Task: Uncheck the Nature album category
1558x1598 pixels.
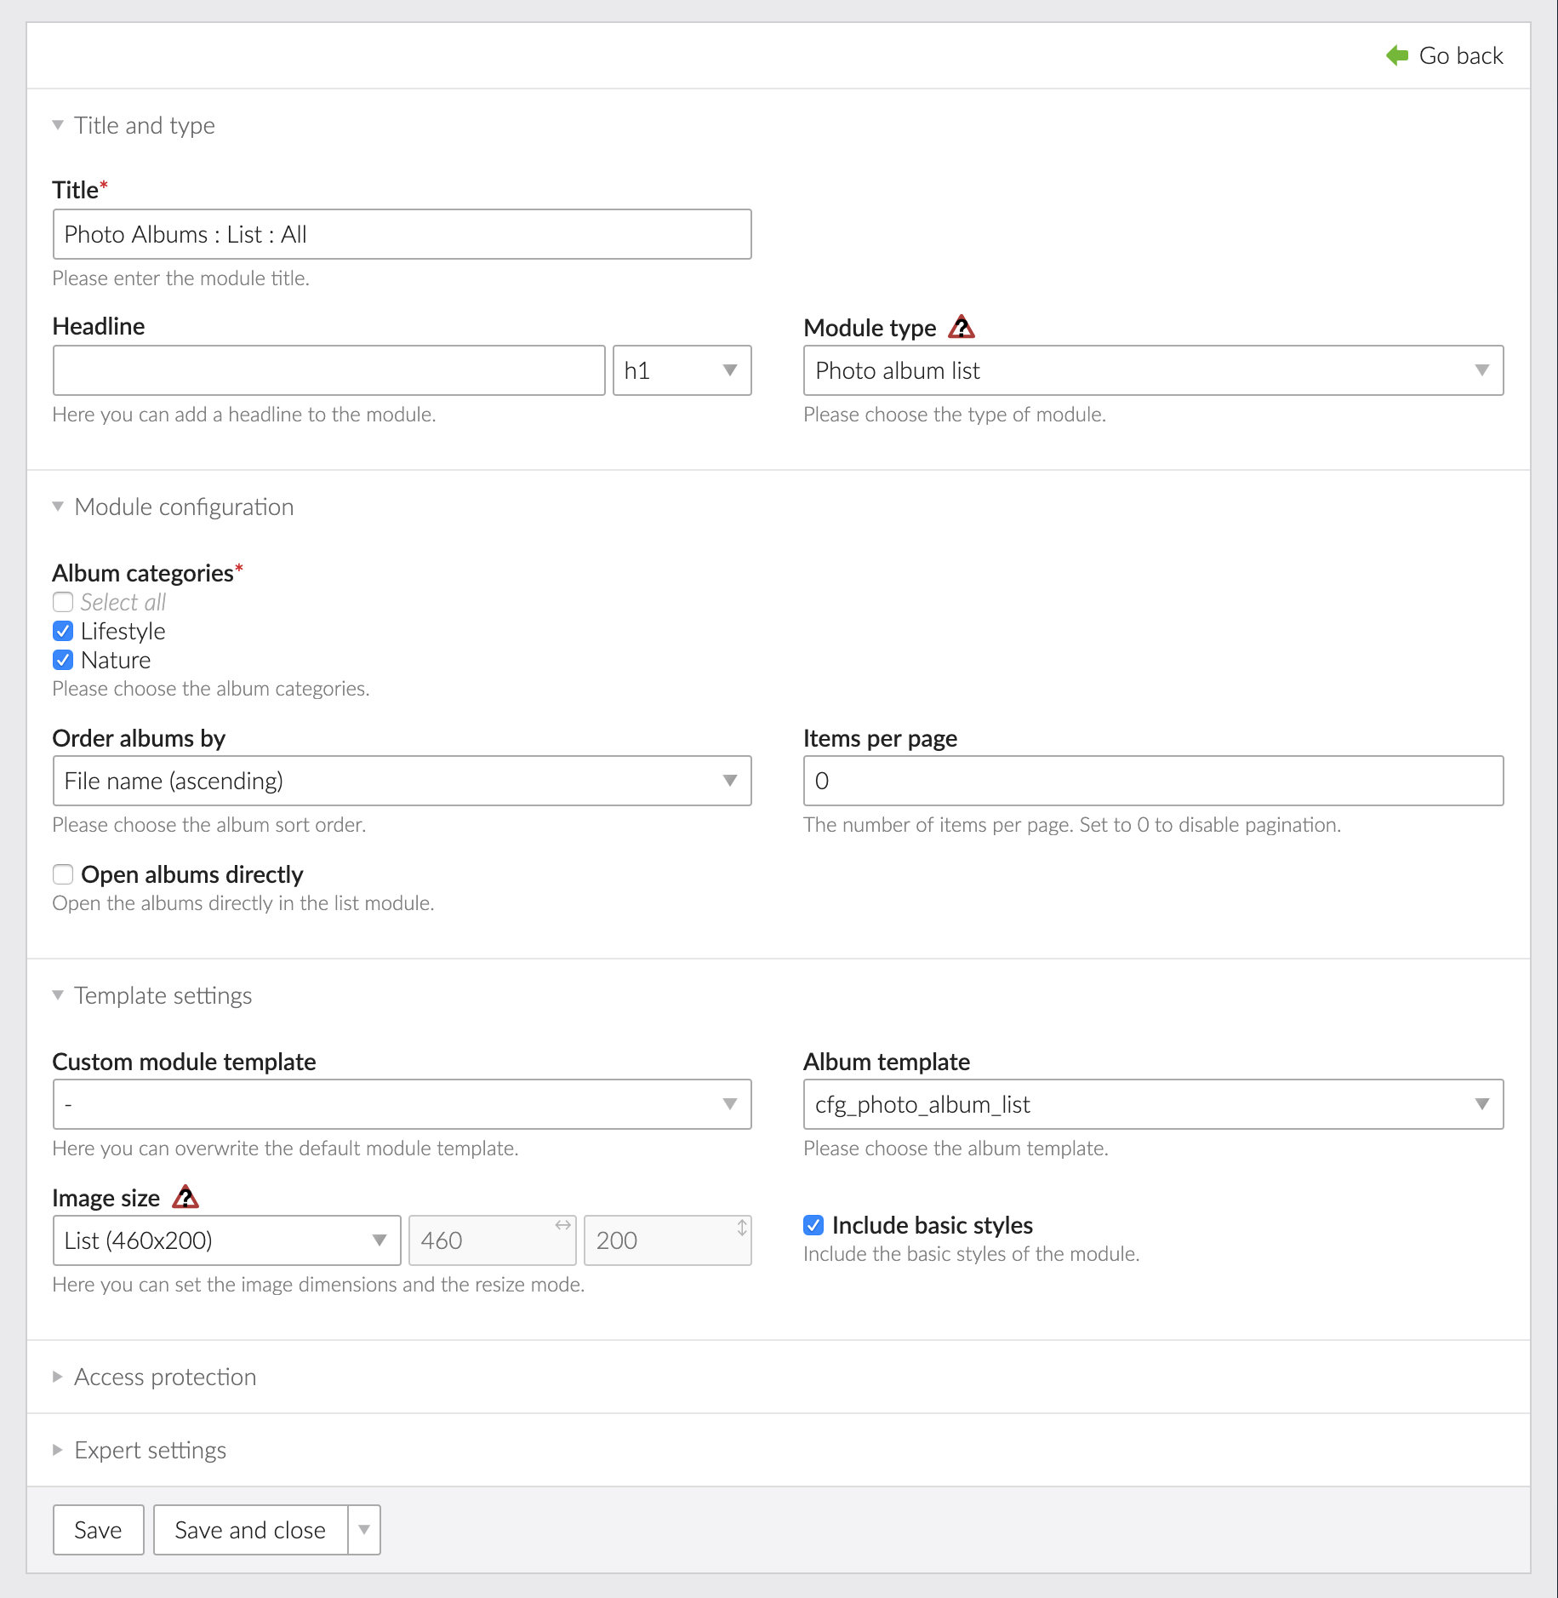Action: coord(63,660)
